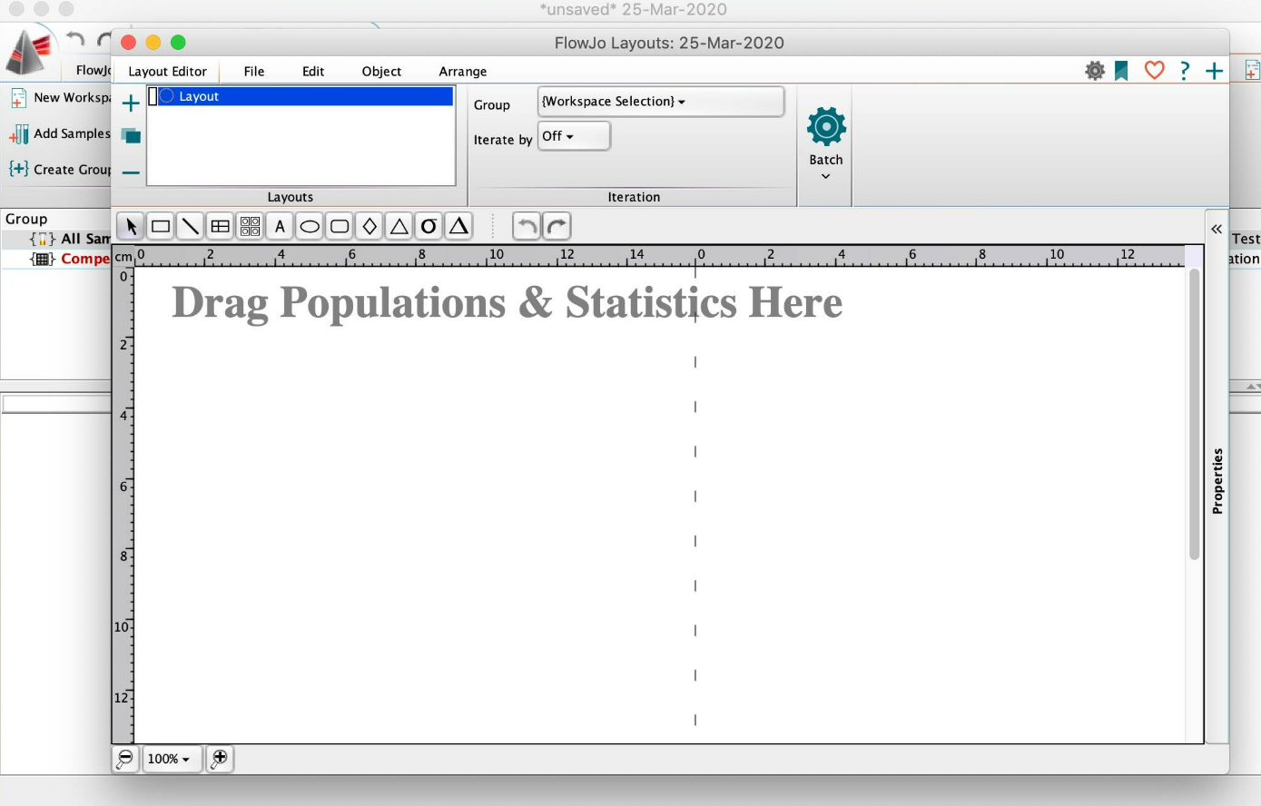Click the vertical scrollbar of layout canvas
This screenshot has height=806, width=1261.
click(1195, 416)
